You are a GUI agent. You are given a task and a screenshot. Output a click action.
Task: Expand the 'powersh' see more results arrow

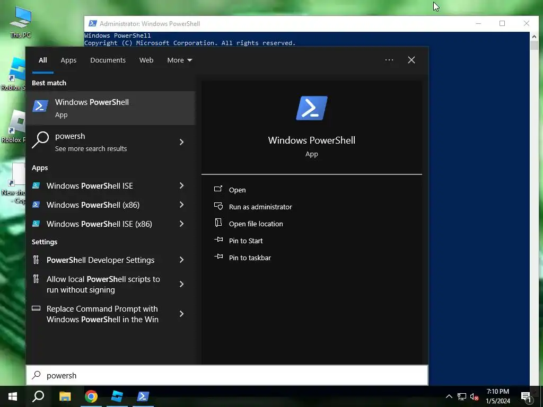[181, 142]
